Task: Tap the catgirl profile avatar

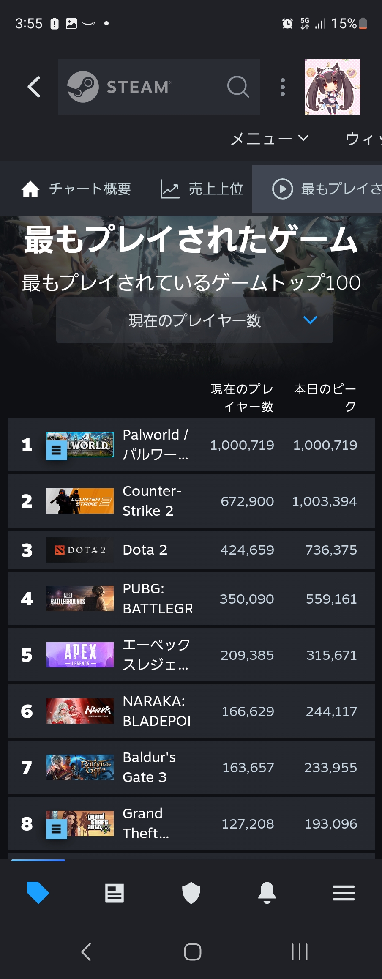Action: point(332,87)
